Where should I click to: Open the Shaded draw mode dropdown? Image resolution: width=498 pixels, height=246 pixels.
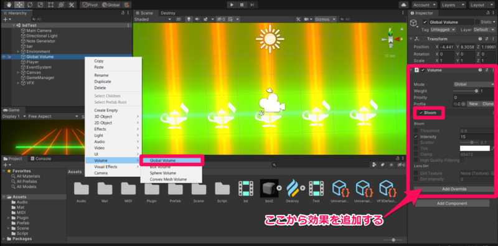153,19
